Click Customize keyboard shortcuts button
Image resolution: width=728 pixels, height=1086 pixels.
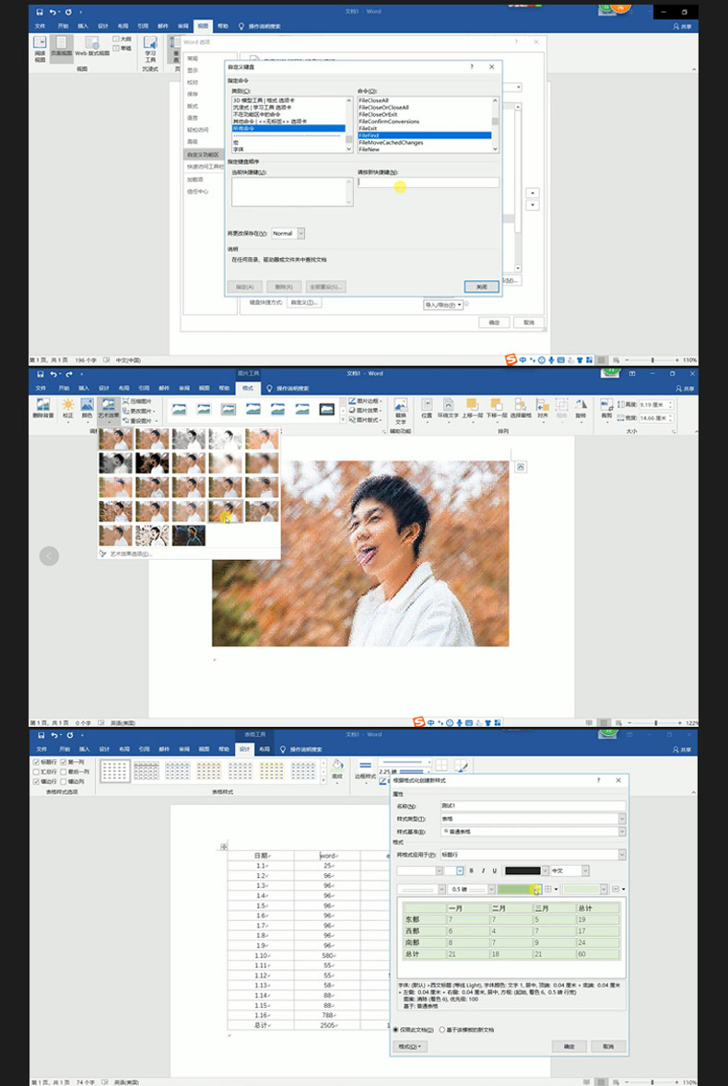coord(303,303)
